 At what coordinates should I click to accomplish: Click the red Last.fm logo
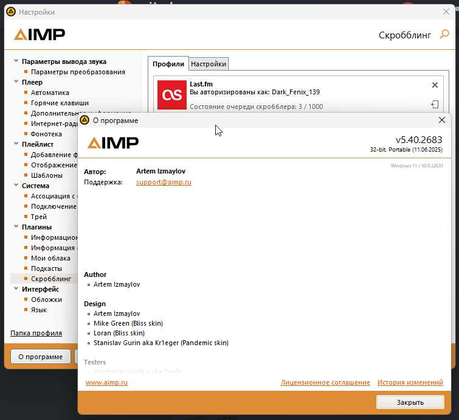click(x=171, y=94)
